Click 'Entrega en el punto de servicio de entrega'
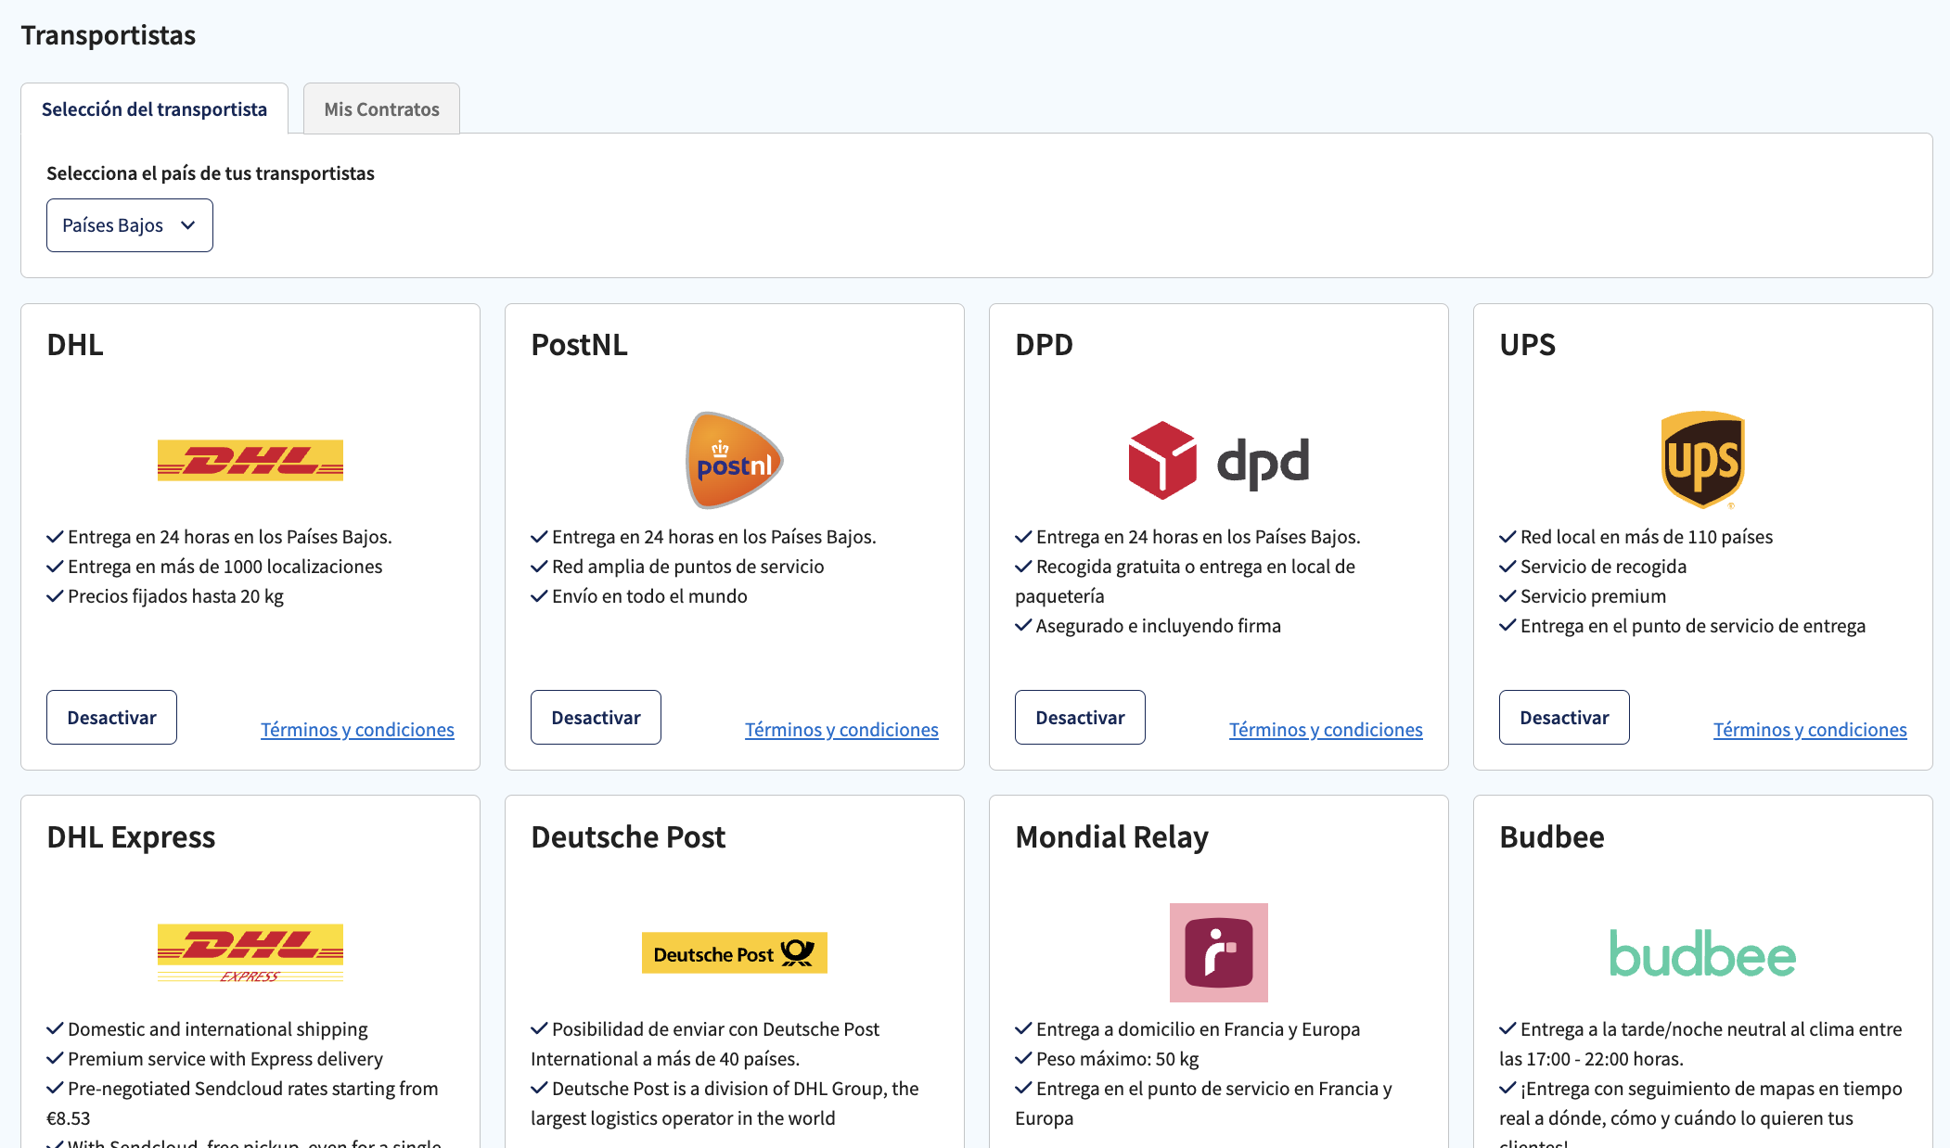Viewport: 1950px width, 1148px height. pos(1693,626)
